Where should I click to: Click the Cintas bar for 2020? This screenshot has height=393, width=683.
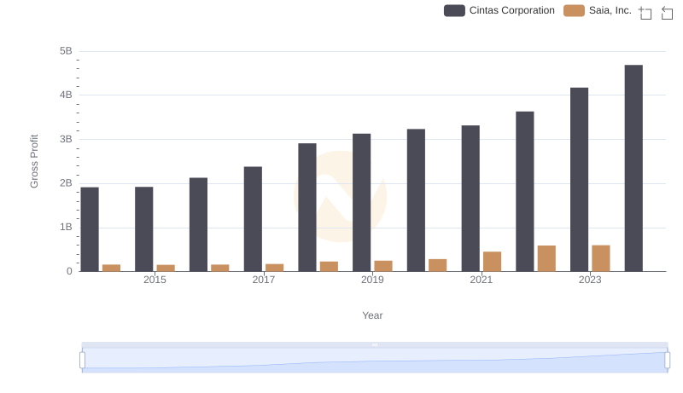coord(416,200)
